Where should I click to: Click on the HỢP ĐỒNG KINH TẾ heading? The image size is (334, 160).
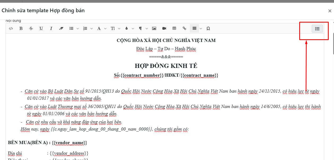(x=166, y=66)
